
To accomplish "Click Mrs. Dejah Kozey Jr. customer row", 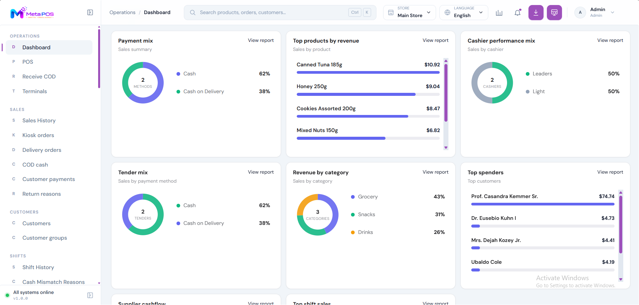I will click(543, 244).
